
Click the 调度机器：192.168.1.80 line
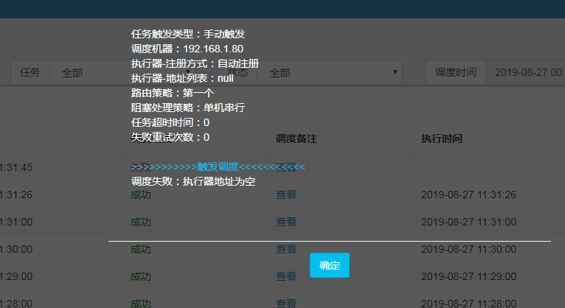(x=187, y=49)
